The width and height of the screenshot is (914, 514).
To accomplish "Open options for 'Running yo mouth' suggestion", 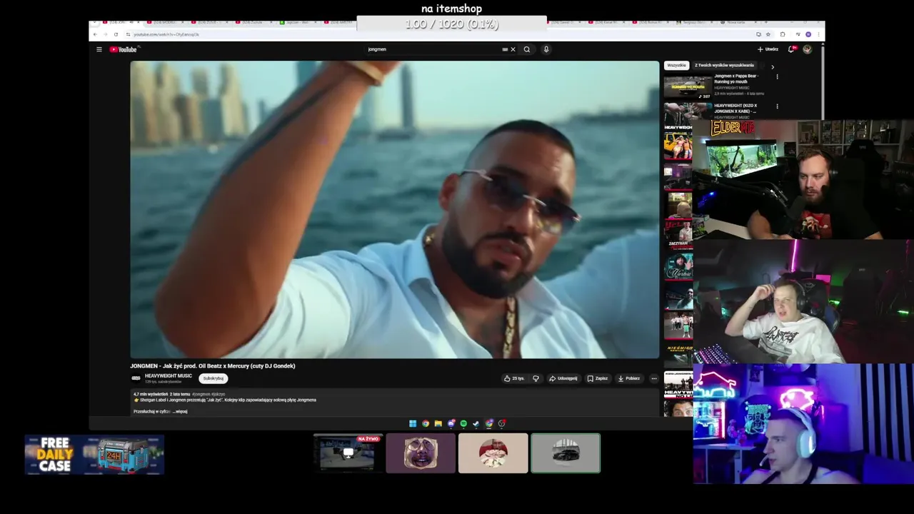I will (777, 76).
